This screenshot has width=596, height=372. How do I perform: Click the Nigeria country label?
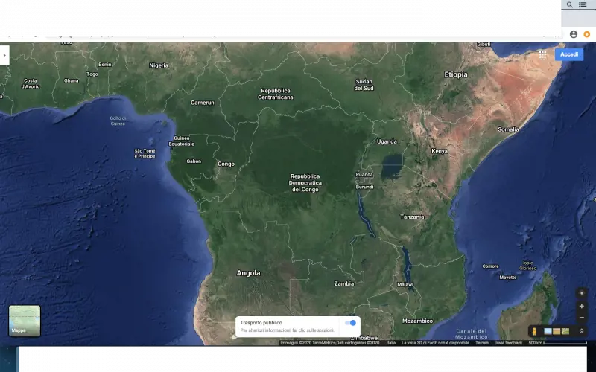coord(159,65)
